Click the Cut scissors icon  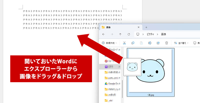click(124, 43)
